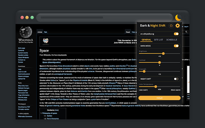This screenshot has width=205, height=128.
Task: Select the Wikipedia Article tab
Action: pos(40,32)
